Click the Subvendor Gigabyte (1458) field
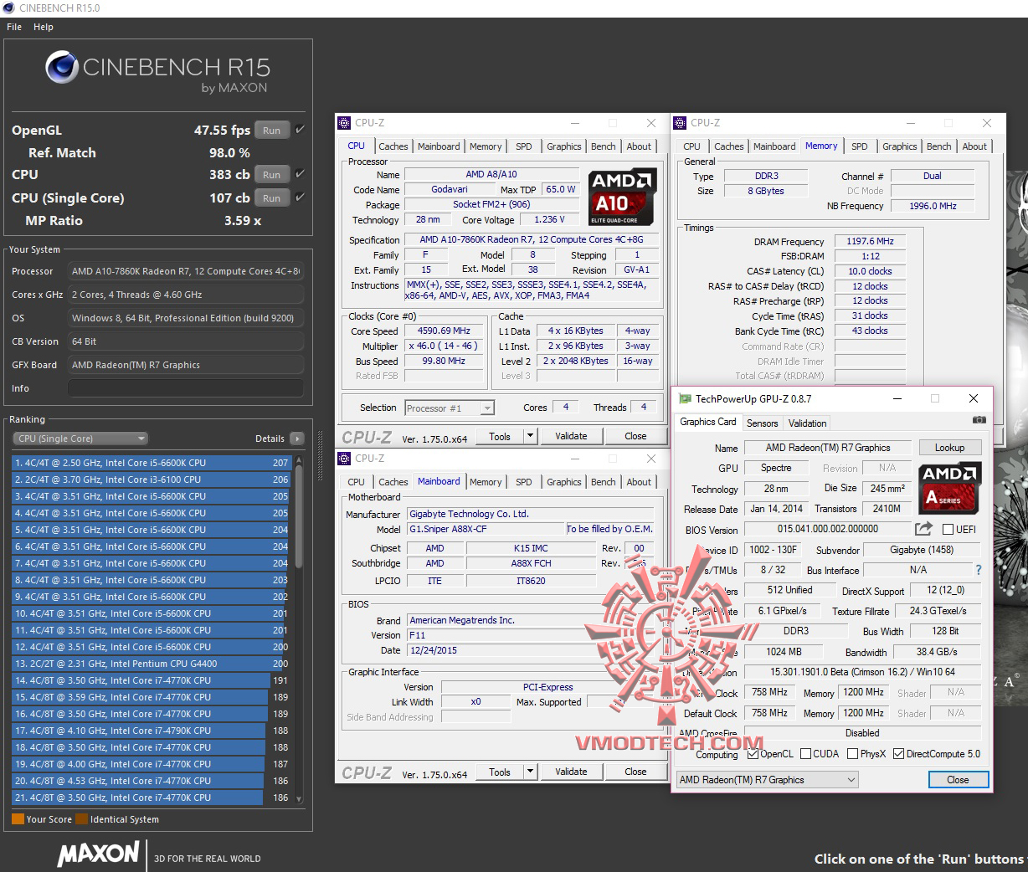Viewport: 1028px width, 872px height. pos(921,550)
